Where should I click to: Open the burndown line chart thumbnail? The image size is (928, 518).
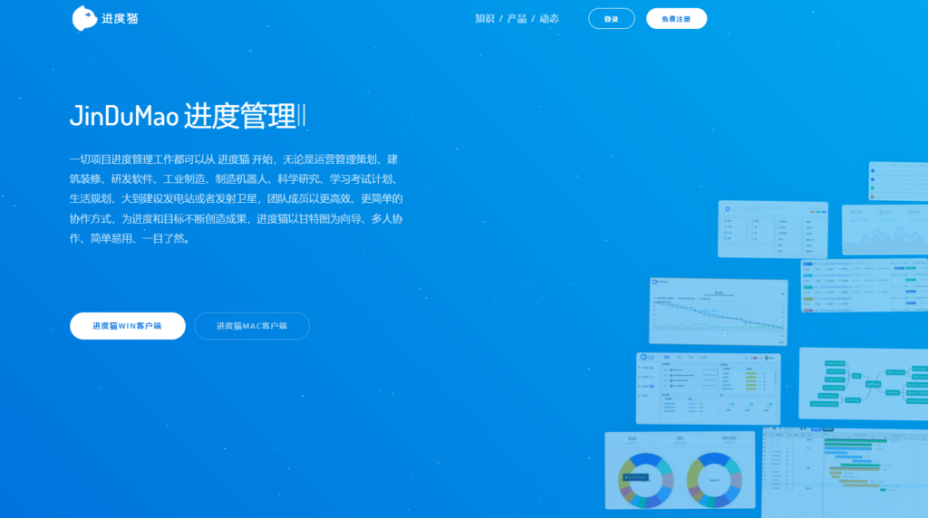pyautogui.click(x=719, y=311)
